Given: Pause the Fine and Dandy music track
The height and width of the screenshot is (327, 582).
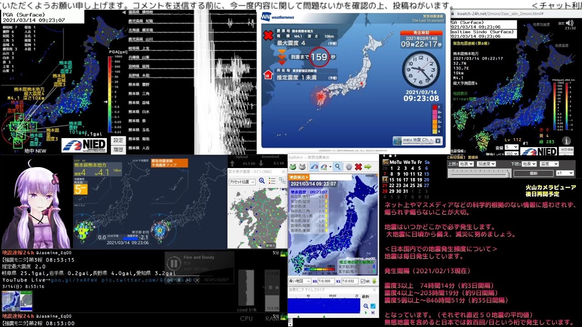Looking at the screenshot, I should [173, 263].
